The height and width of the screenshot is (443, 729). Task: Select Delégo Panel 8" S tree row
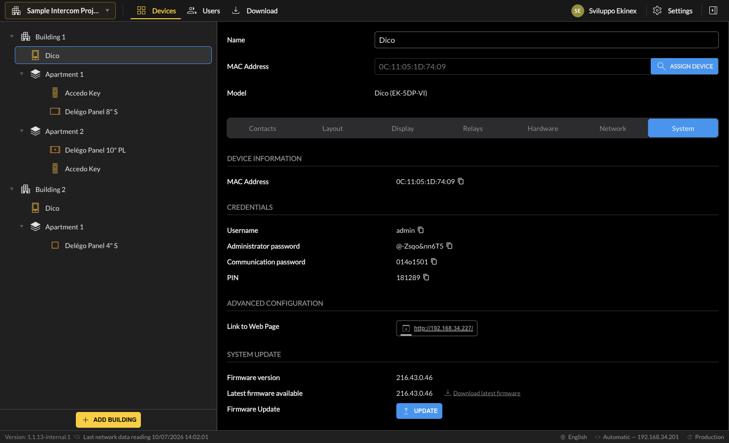(x=113, y=111)
